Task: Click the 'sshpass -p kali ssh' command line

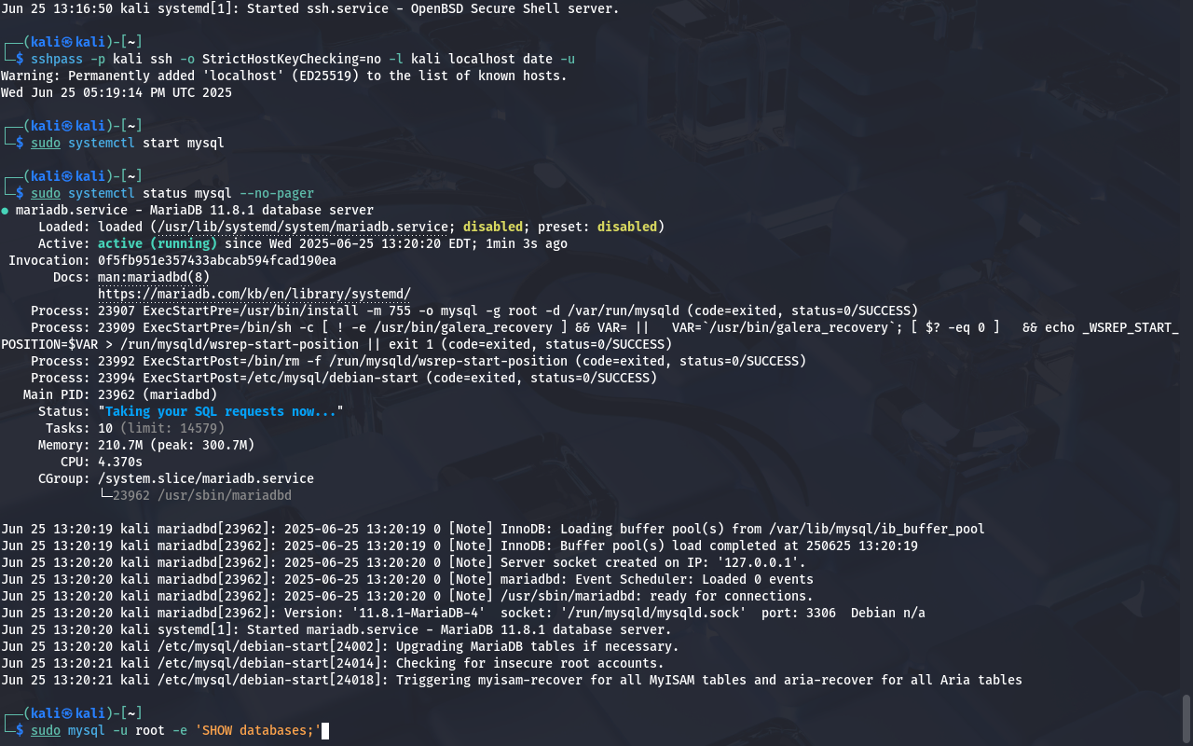Action: pos(303,59)
